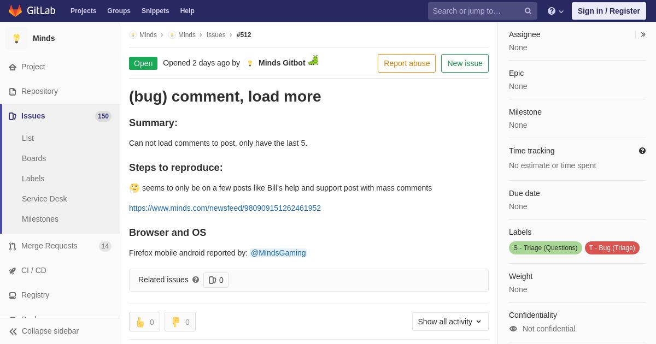Open Groups menu in top bar
Screen dimensions: 656x344
pyautogui.click(x=119, y=11)
